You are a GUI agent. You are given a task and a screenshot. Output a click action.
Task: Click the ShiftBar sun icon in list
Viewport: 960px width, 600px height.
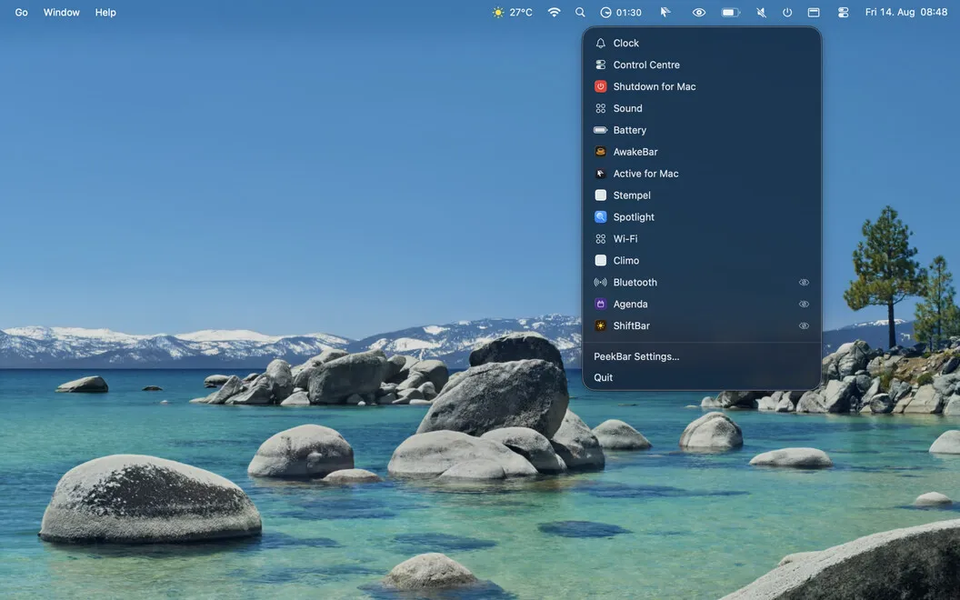(x=601, y=325)
